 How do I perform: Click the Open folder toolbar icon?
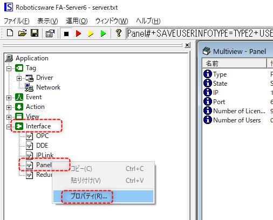coord(22,33)
